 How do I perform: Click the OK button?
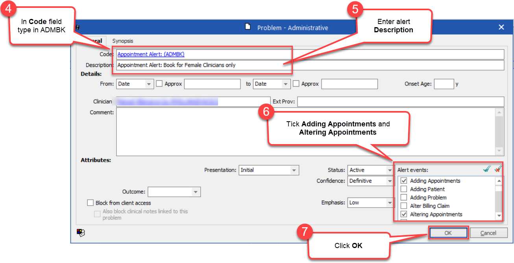448,232
